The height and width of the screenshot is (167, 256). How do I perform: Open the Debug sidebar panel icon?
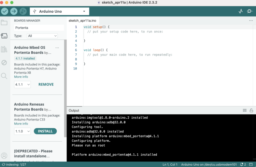tap(4, 63)
